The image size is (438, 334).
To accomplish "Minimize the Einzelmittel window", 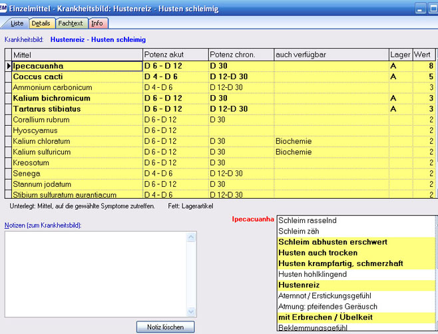I will [x=421, y=9].
